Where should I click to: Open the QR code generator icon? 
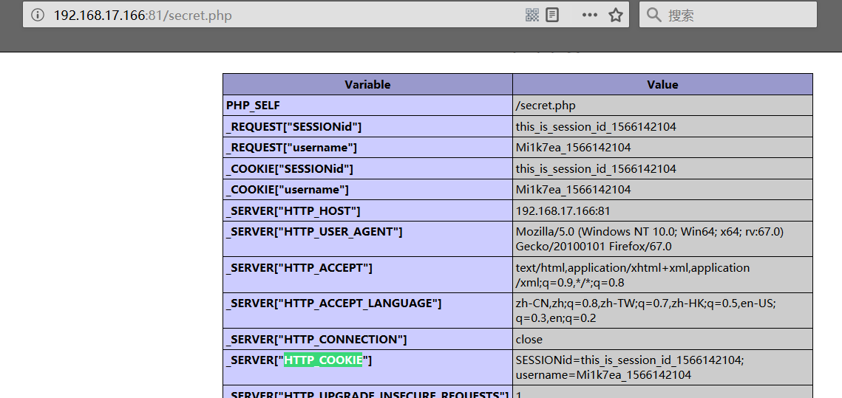coord(532,15)
